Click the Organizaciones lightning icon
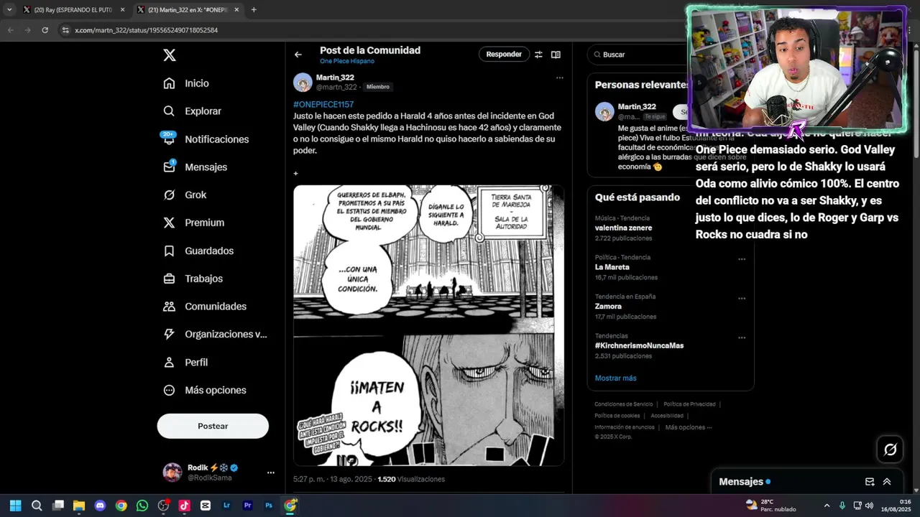Viewport: 920px width, 517px height. pyautogui.click(x=169, y=334)
